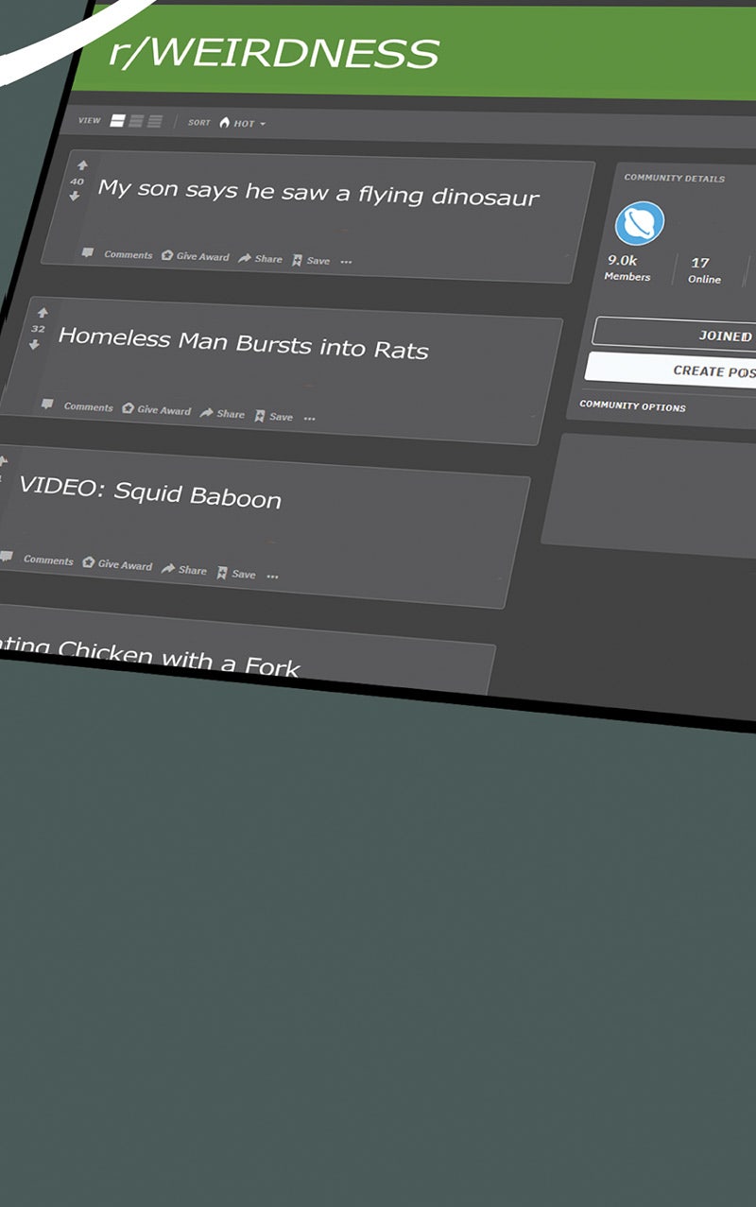Open the Hot sort dropdown
Viewport: 756px width, 1207px height.
(242, 124)
